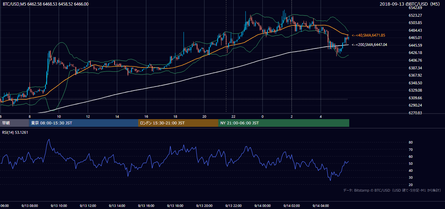Click the 40 SMA 6471.85 label
The image size is (445, 209).
point(368,35)
